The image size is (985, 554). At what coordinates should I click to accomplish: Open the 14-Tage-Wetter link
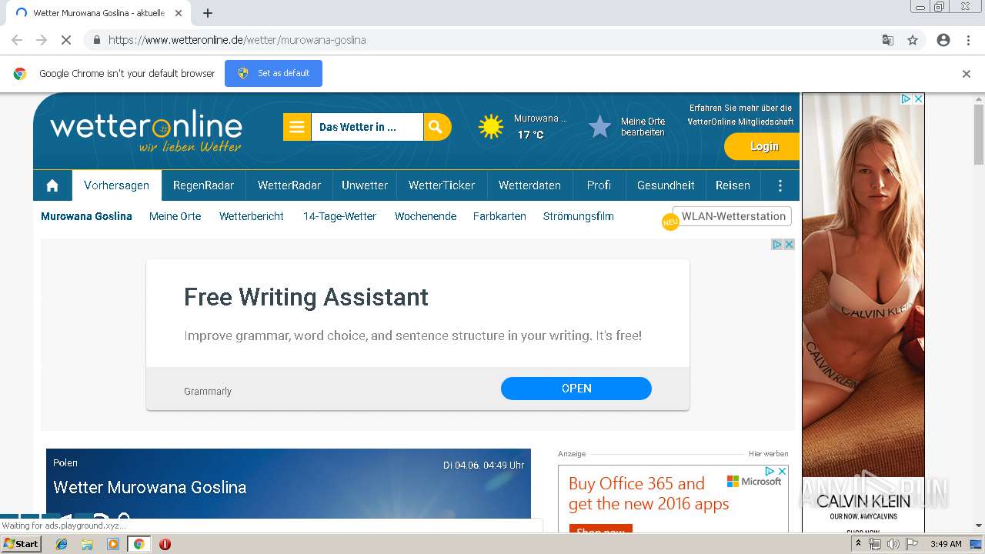(x=339, y=216)
